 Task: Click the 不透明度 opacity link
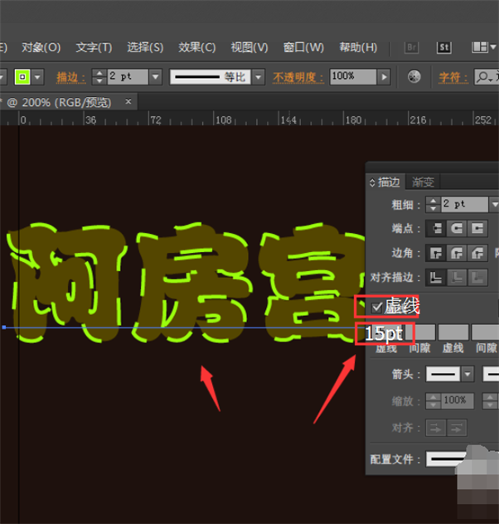pos(298,77)
